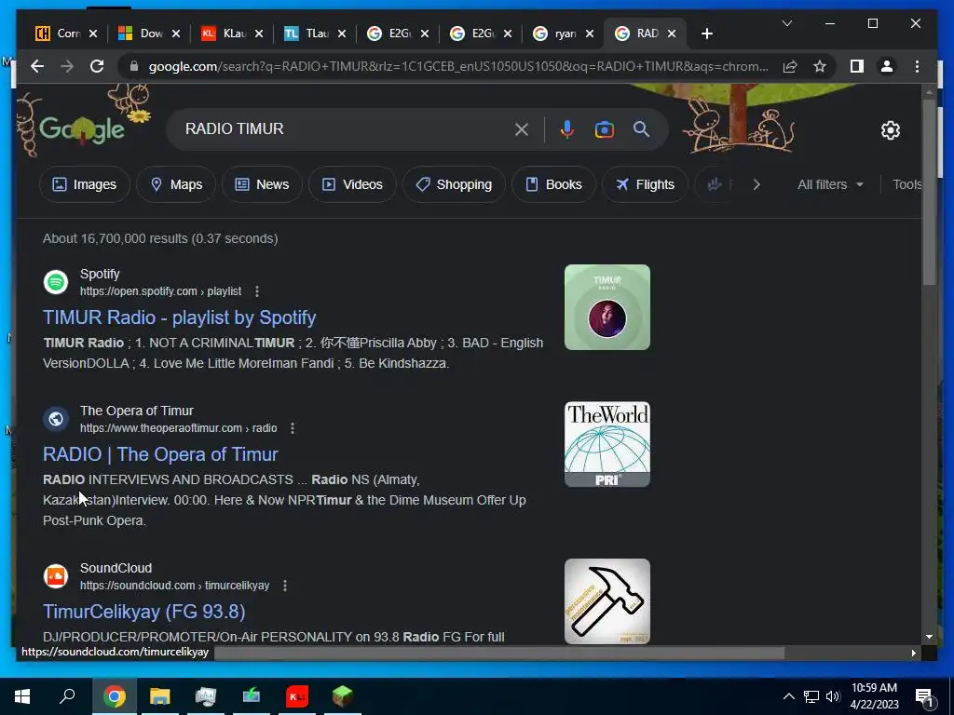
Task: Show more search filter chips arrow
Action: coord(756,184)
